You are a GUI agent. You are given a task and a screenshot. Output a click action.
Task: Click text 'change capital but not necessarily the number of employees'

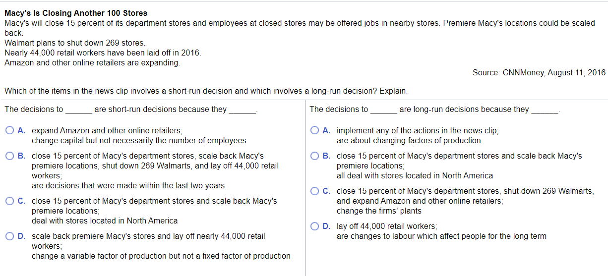point(139,141)
